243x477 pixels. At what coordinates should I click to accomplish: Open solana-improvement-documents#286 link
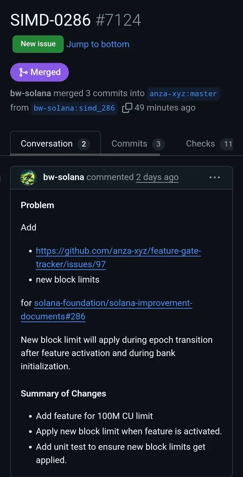(x=107, y=310)
